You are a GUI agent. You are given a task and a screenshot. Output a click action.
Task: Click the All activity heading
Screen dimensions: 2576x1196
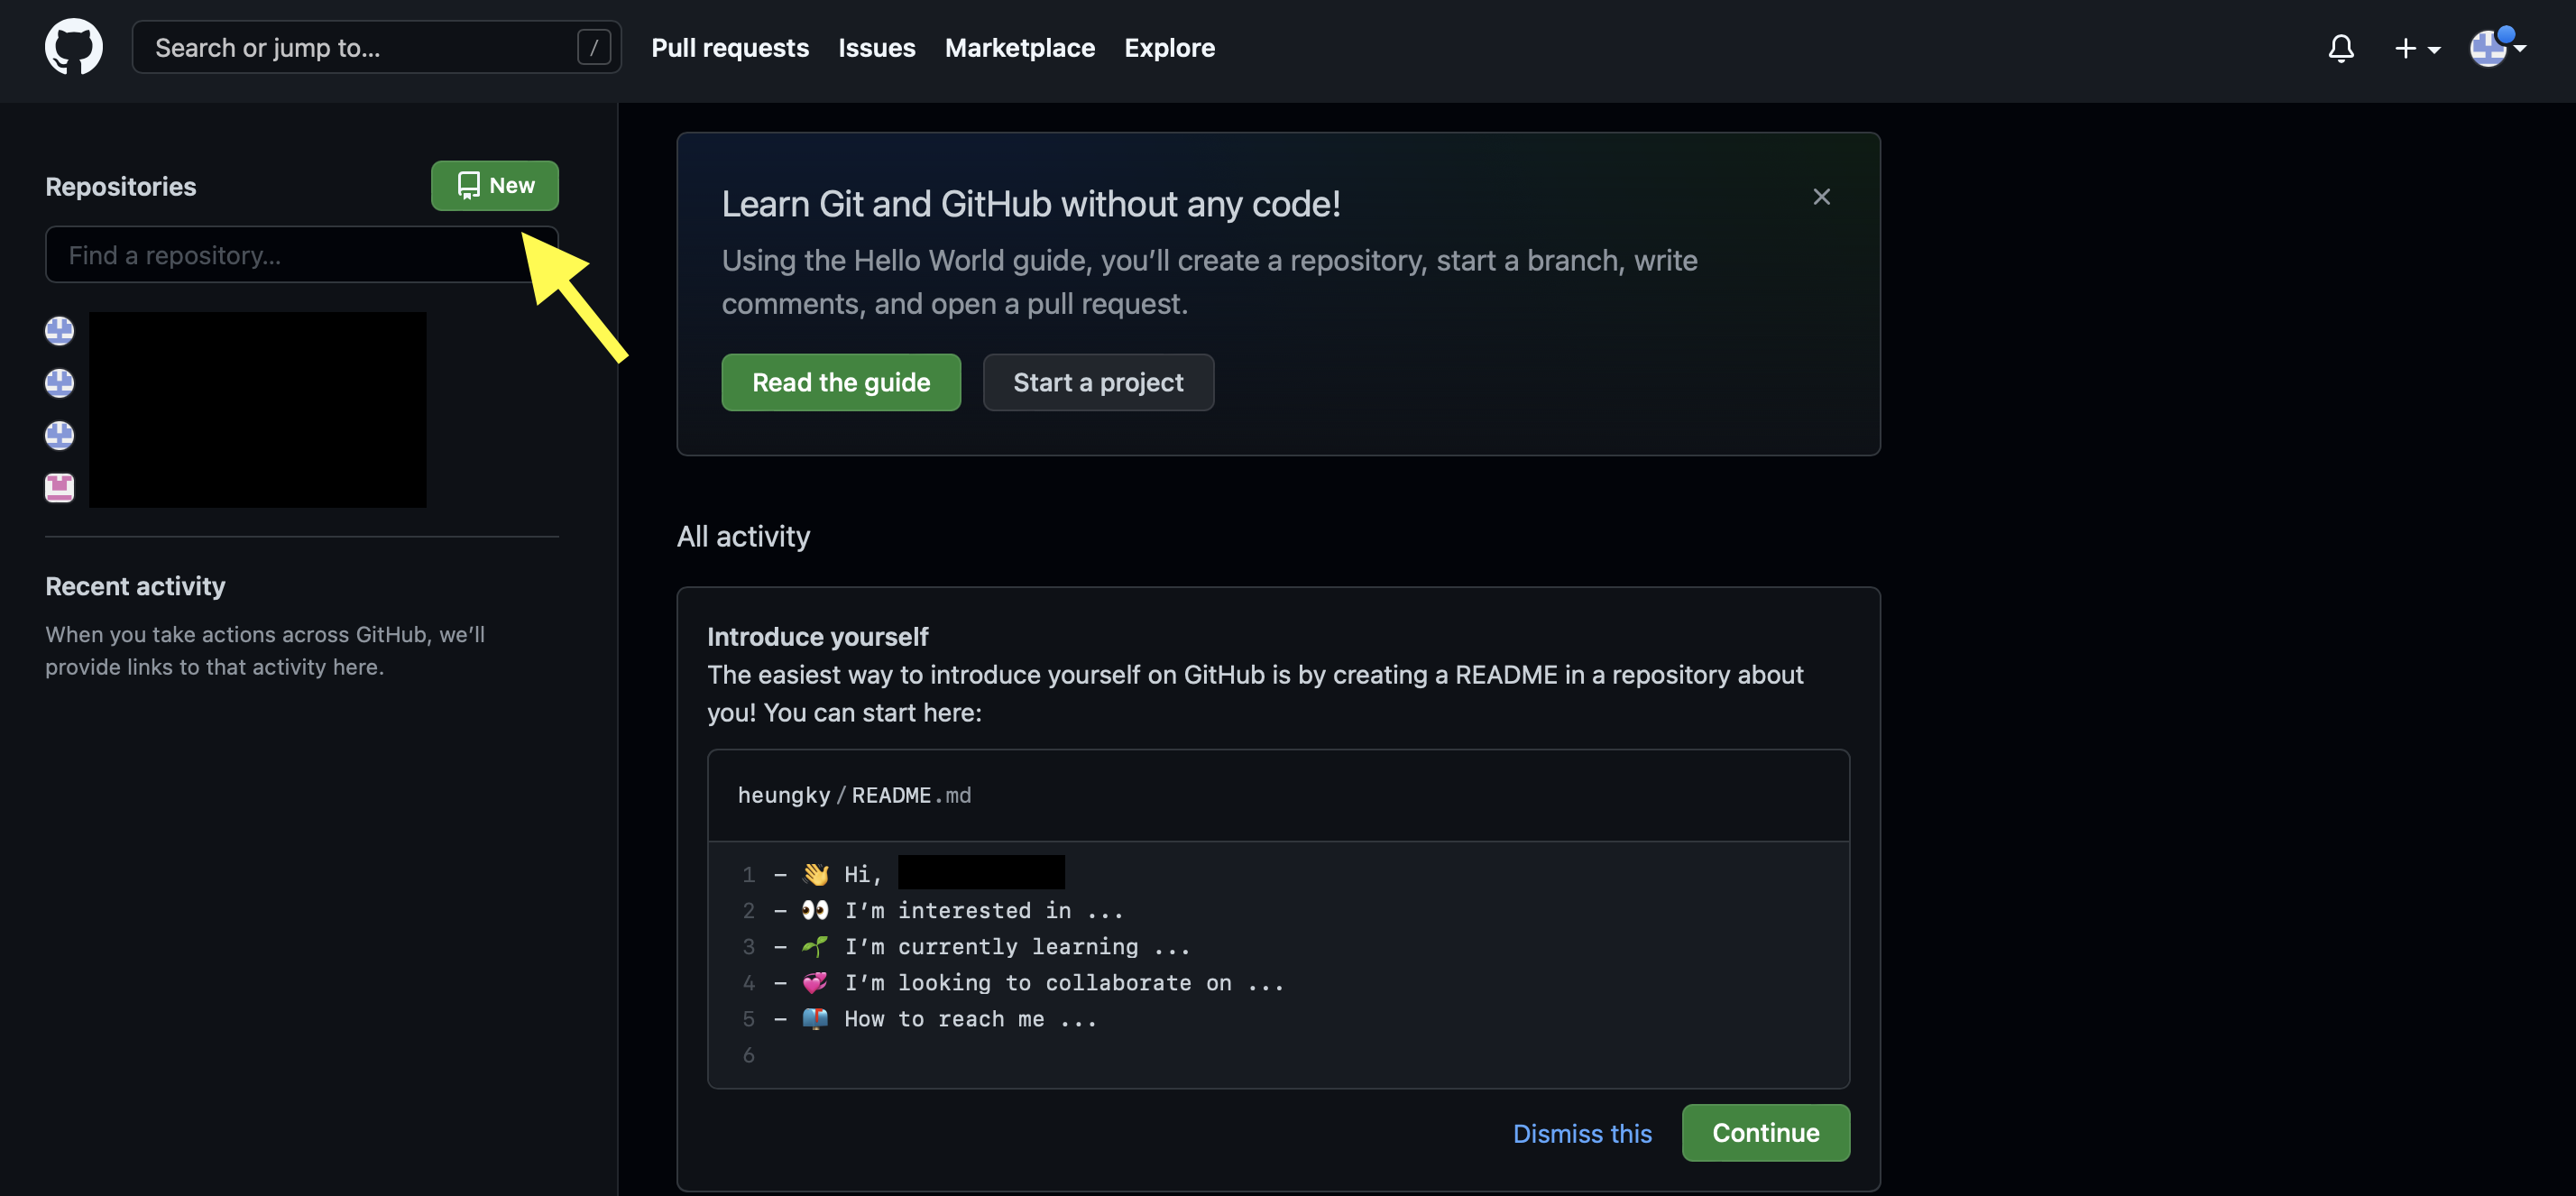pyautogui.click(x=743, y=536)
